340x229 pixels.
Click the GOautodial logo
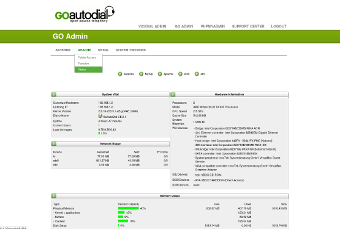point(85,15)
